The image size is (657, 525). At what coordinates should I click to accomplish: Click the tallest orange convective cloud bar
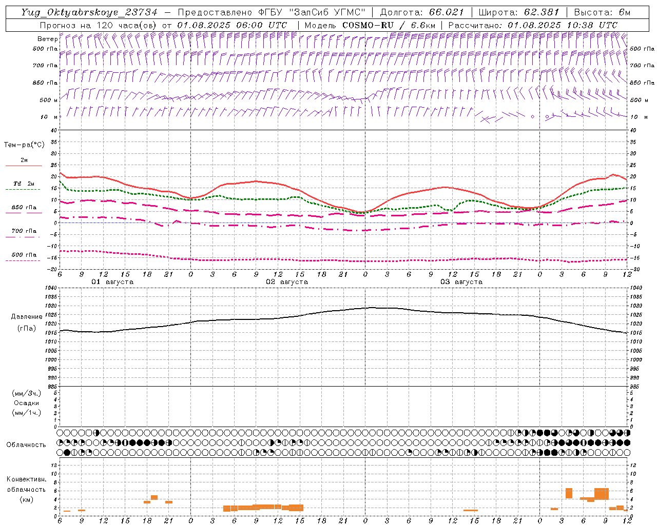[602, 494]
